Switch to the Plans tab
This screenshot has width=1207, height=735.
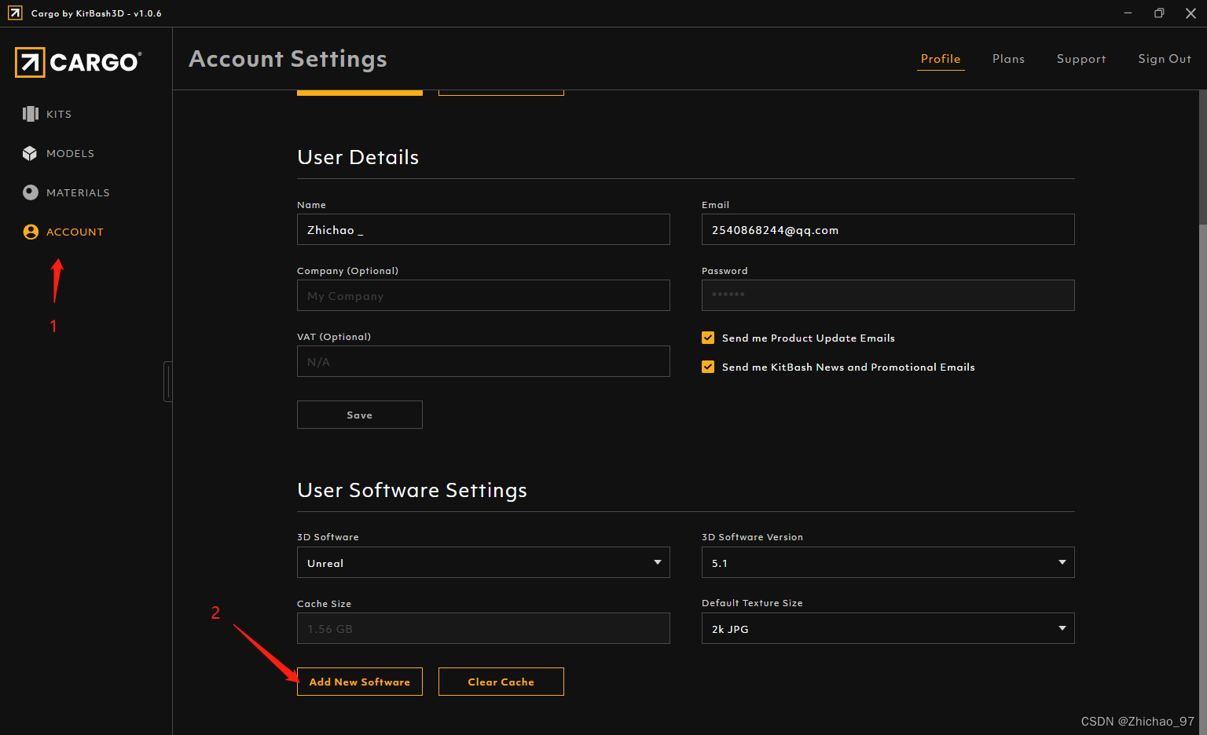(1008, 59)
